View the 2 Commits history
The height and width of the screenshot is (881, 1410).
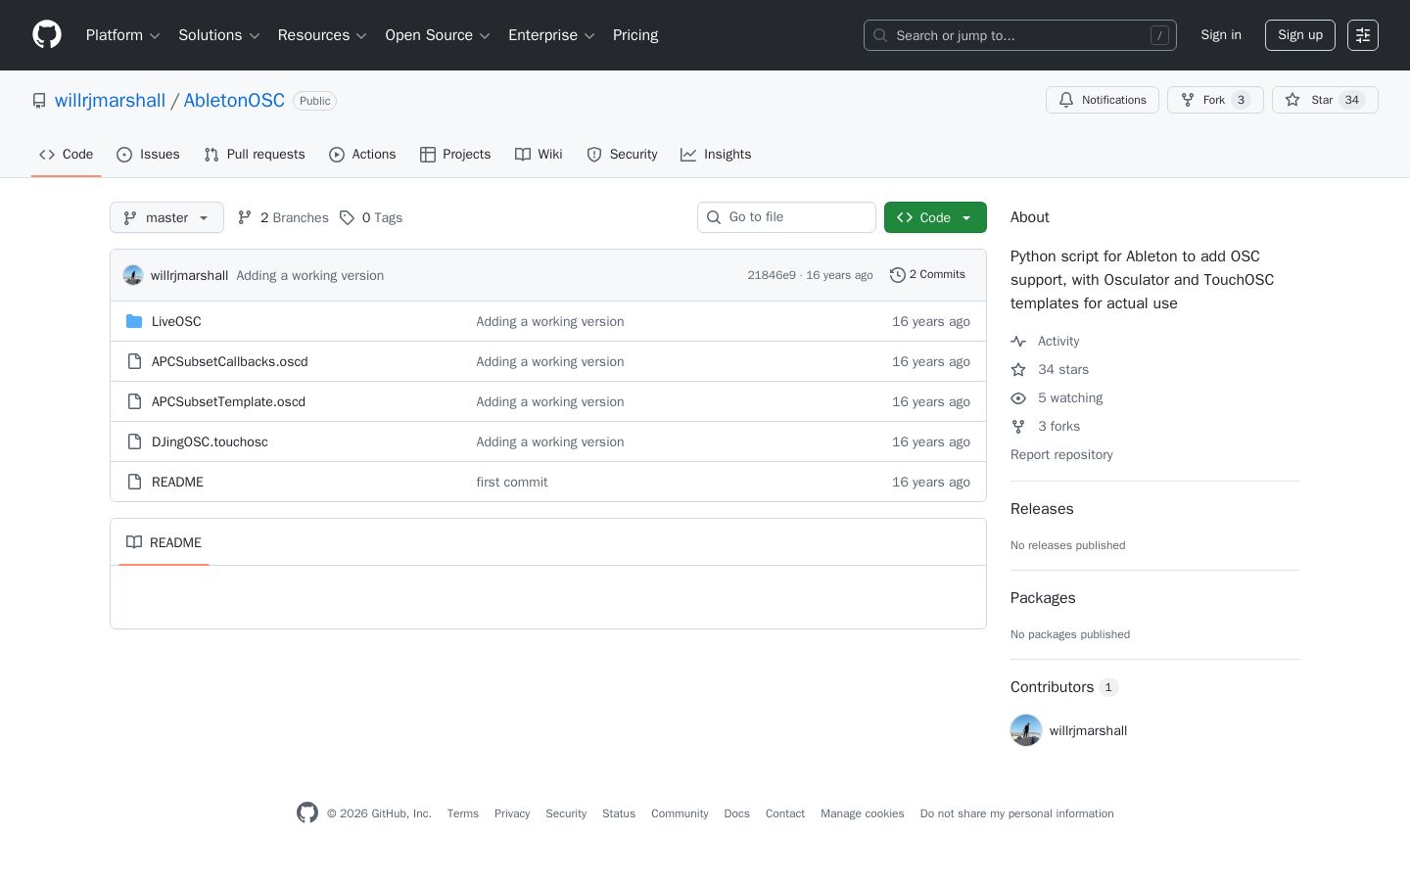pos(927,275)
